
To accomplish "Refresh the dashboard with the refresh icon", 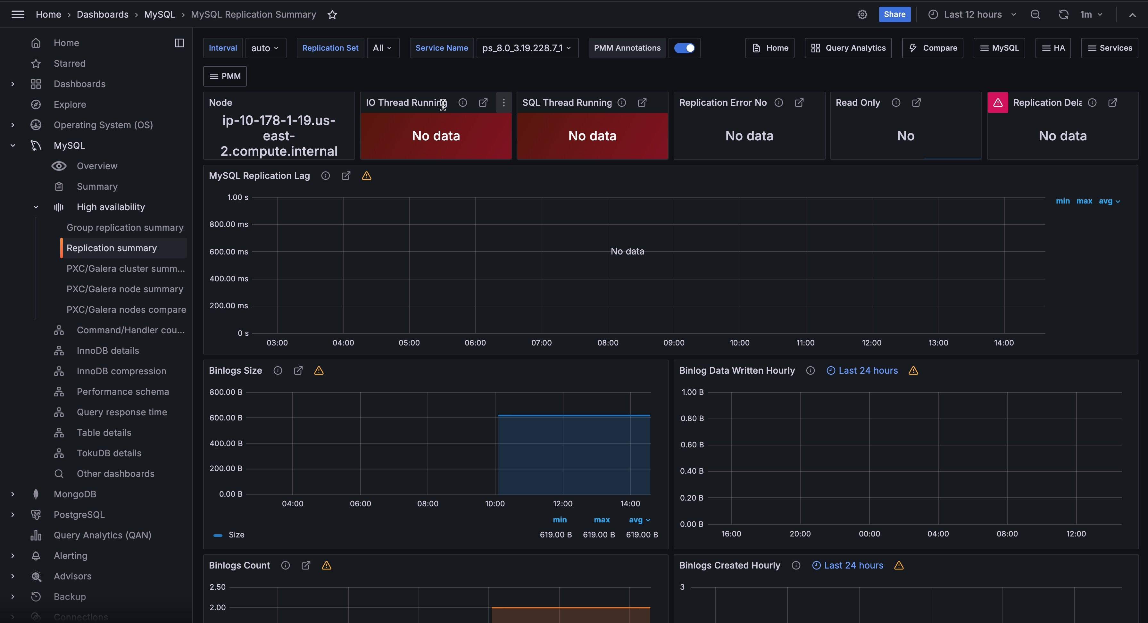I will [x=1063, y=15].
